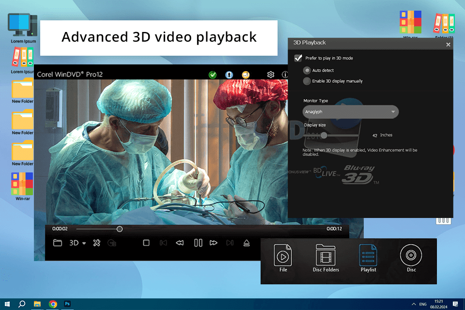This screenshot has height=310, width=465.
Task: Open taskbar search
Action: 22,304
